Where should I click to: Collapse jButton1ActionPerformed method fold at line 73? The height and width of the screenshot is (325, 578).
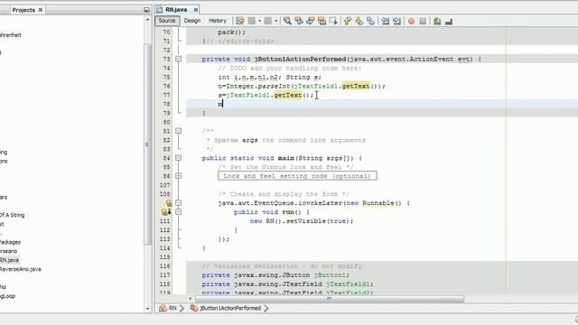pos(179,59)
